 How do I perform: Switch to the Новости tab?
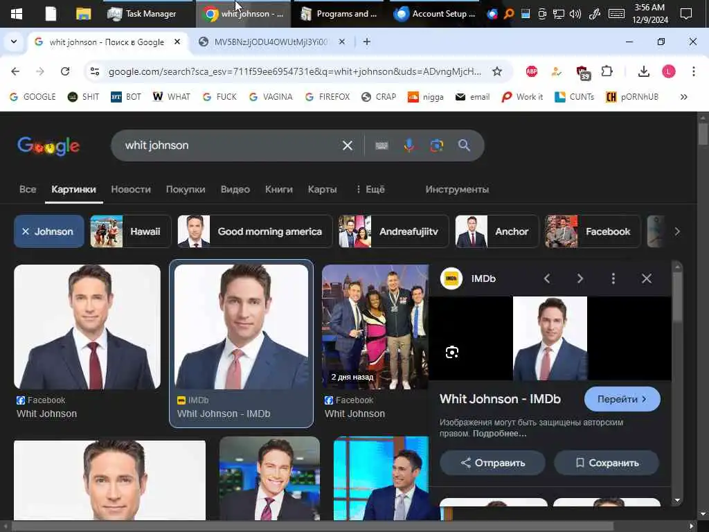[x=131, y=189]
